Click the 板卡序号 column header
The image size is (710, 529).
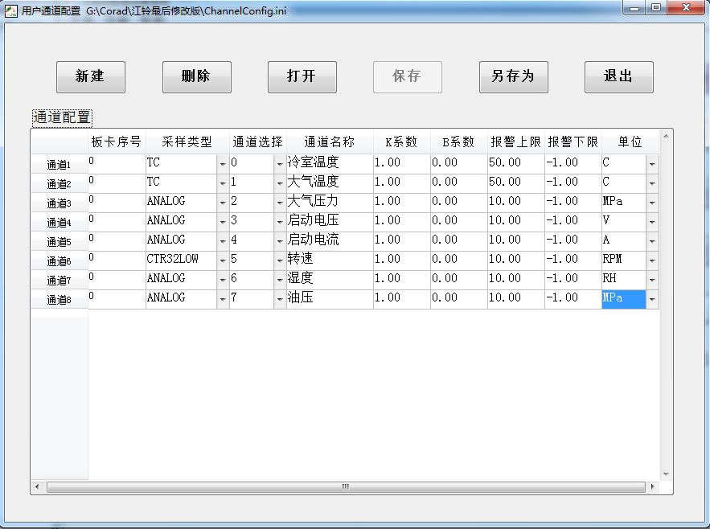point(117,142)
